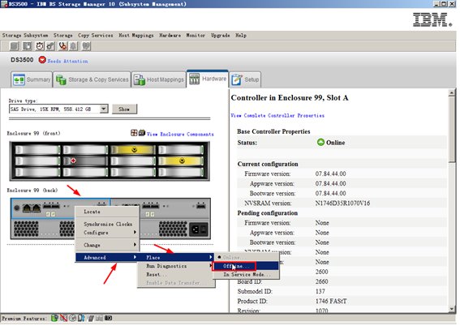
Task: Click NVSRAM version value N1746D35R1070V16
Action: [x=342, y=204]
